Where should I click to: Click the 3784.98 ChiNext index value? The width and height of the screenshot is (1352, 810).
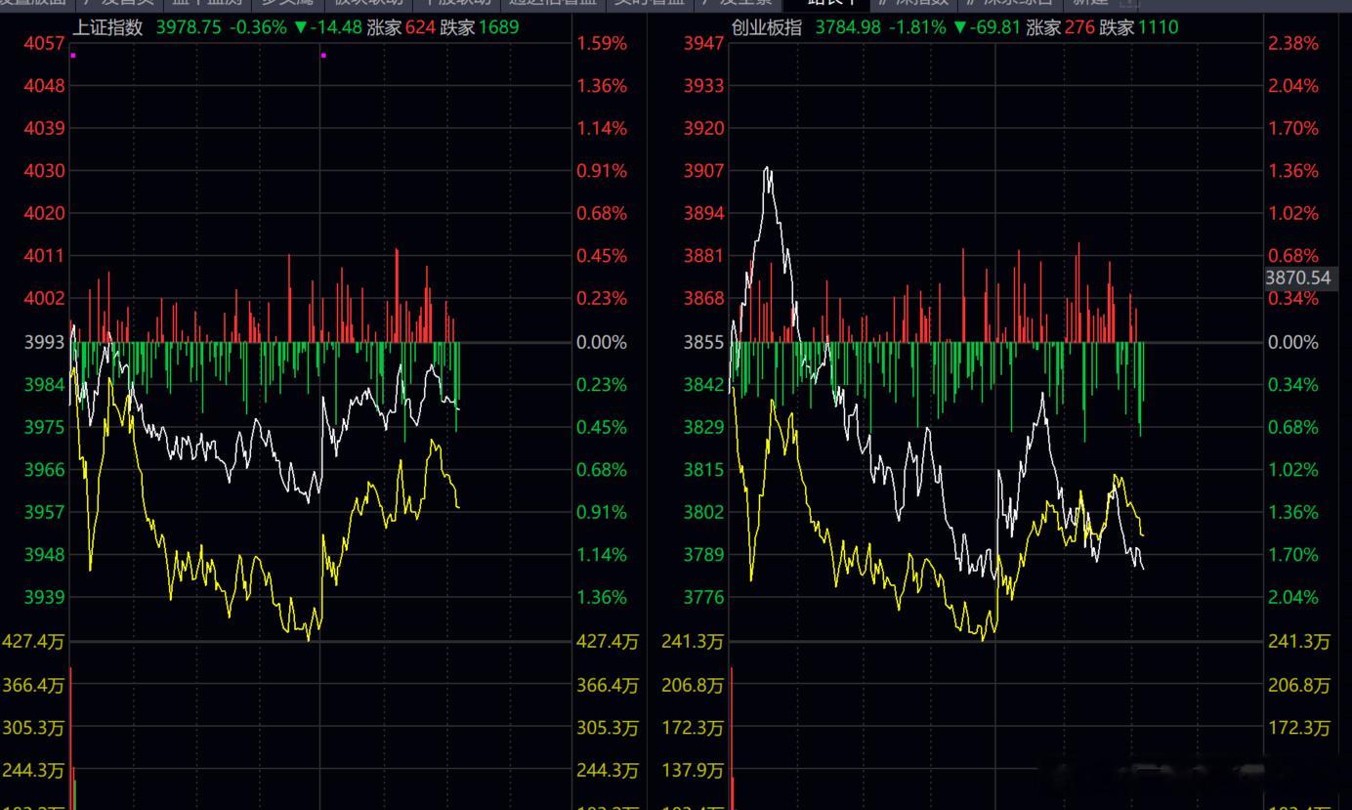pyautogui.click(x=848, y=27)
